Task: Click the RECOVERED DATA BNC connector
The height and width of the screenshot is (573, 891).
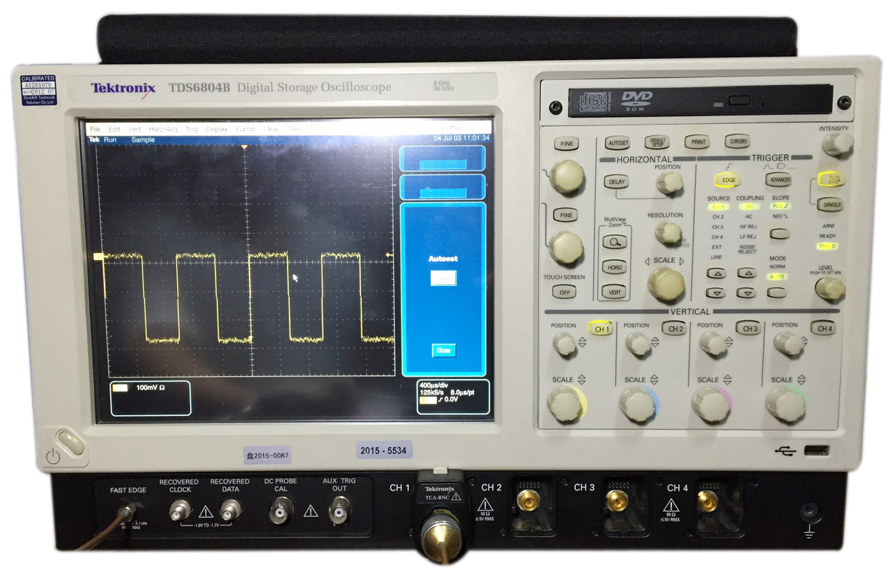Action: pos(230,511)
